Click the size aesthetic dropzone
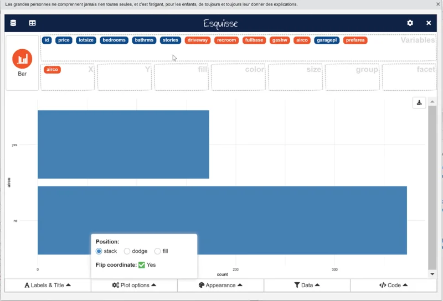The width and height of the screenshot is (443, 301). [295, 77]
